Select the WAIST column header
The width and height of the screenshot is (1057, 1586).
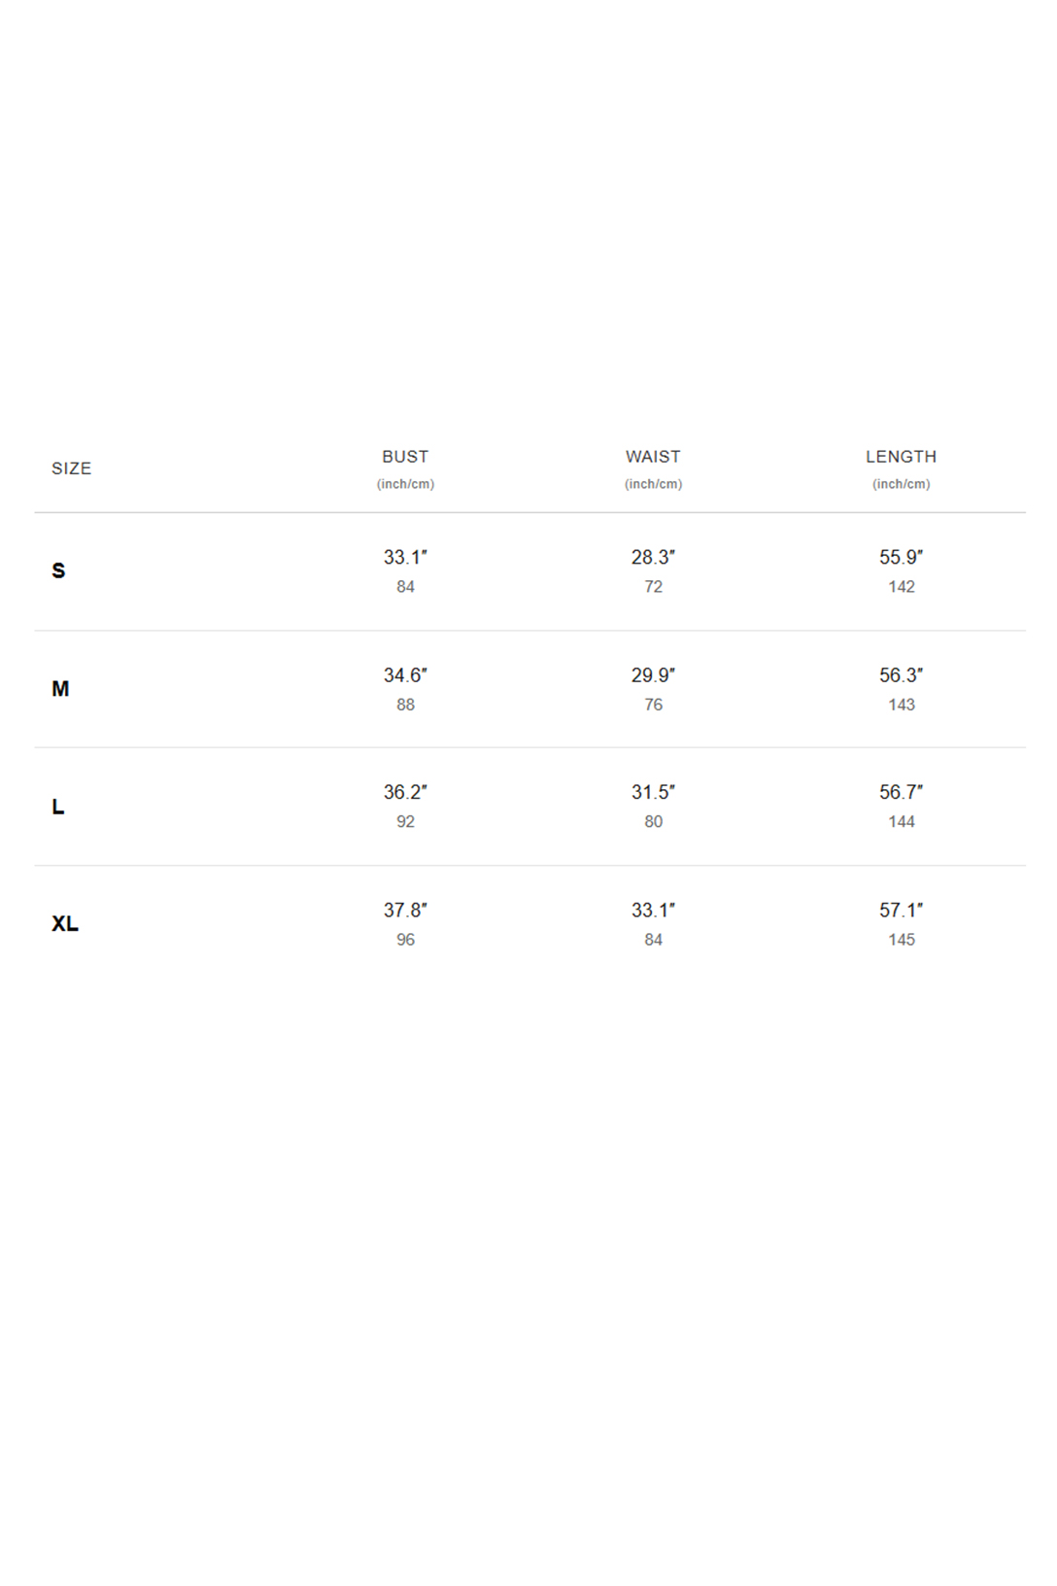pyautogui.click(x=653, y=457)
